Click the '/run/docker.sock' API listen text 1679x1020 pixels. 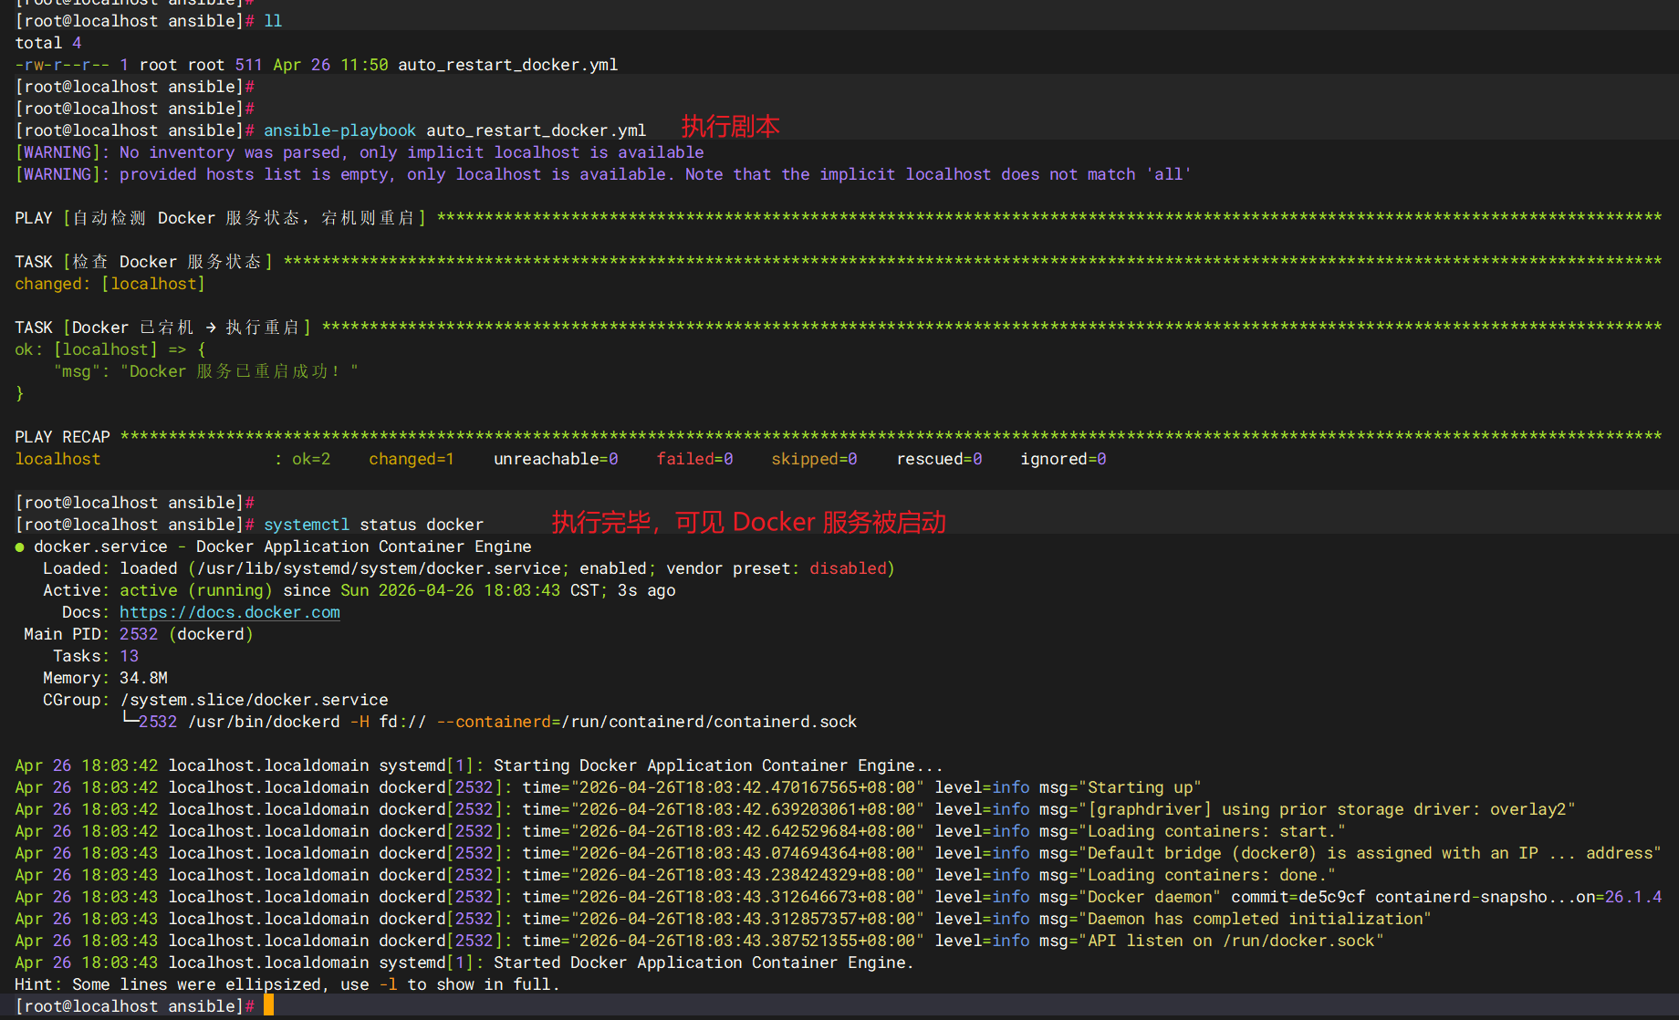1298,941
